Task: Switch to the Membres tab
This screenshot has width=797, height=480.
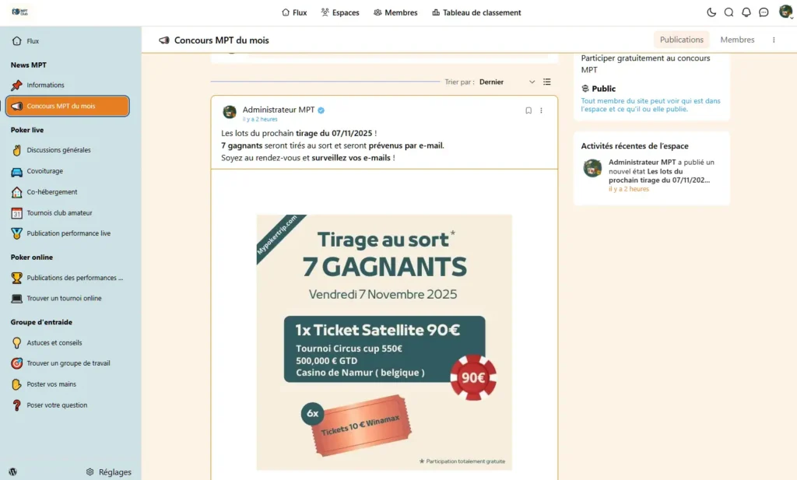Action: coord(737,40)
